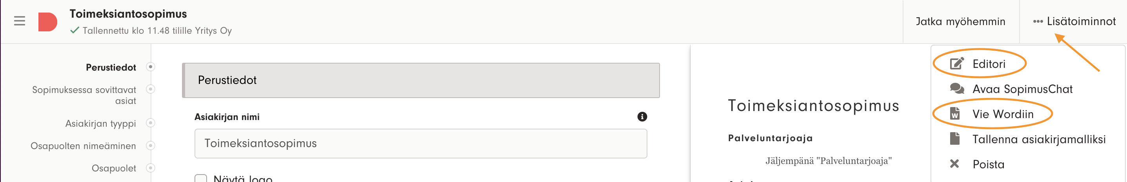The width and height of the screenshot is (1127, 182).
Task: Click Jatka myöhemmin button
Action: pos(960,22)
